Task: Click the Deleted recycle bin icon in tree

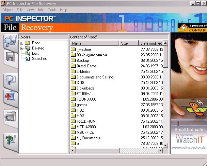Action: pyautogui.click(x=28, y=48)
